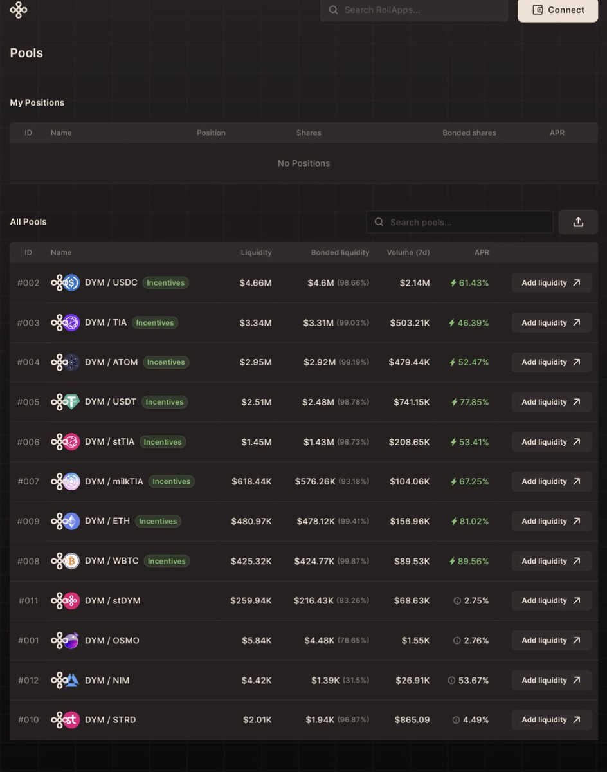Click the Bonded shares column header
Viewport: 607px width, 772px height.
[469, 133]
